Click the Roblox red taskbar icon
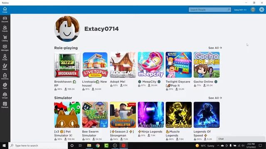This screenshot has height=149, width=266. click(124, 145)
